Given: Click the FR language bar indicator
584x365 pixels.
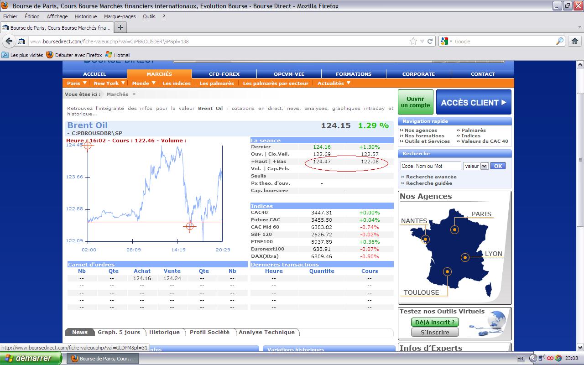Looking at the screenshot, I should pos(521,359).
